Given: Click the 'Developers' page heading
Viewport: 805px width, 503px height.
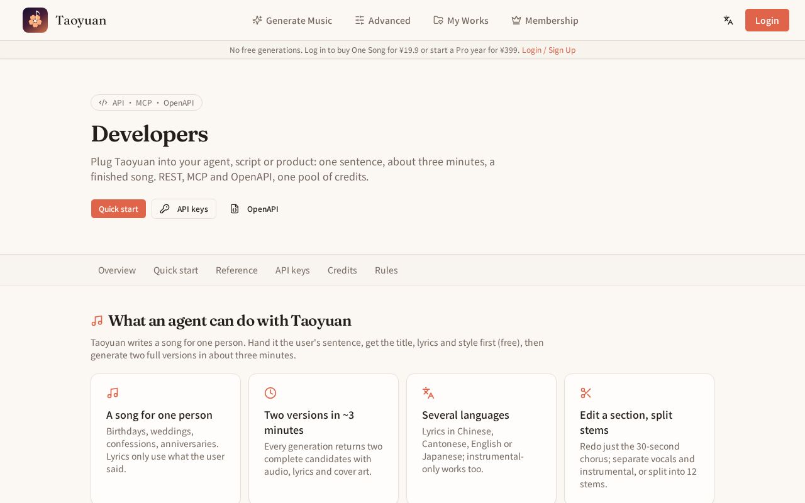Looking at the screenshot, I should [149, 133].
